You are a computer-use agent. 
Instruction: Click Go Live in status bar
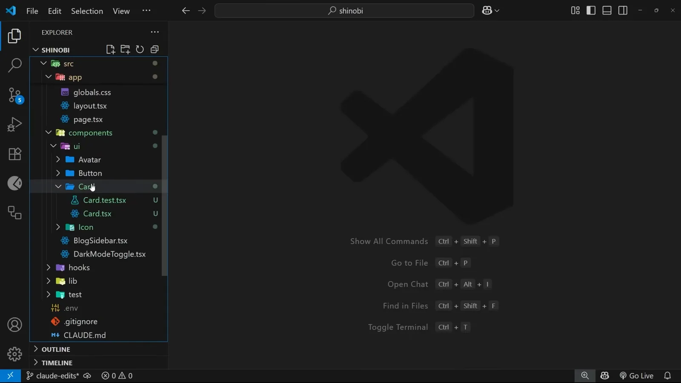[636, 376]
